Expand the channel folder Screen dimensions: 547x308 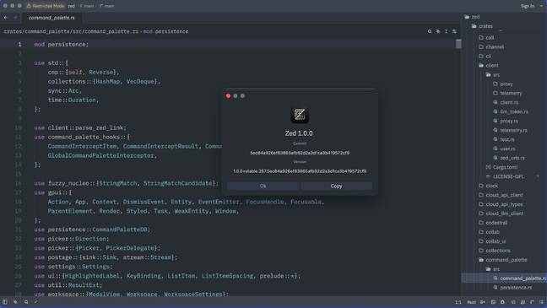click(x=491, y=46)
